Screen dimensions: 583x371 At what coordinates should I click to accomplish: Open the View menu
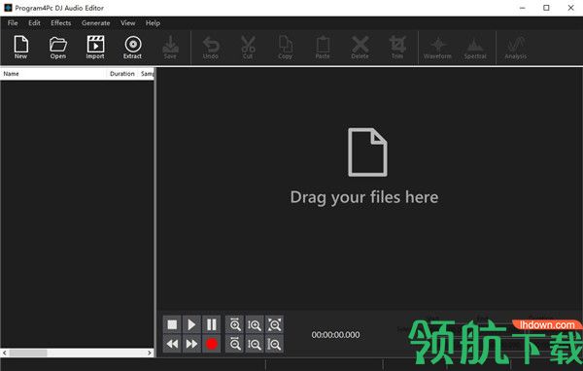[x=127, y=23]
